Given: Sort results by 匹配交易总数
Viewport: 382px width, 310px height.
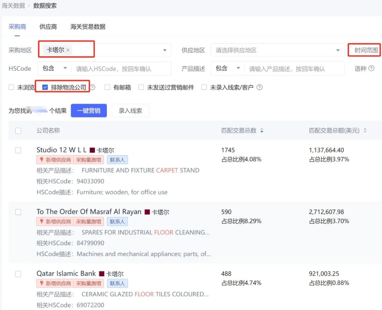Looking at the screenshot, I should (262, 131).
